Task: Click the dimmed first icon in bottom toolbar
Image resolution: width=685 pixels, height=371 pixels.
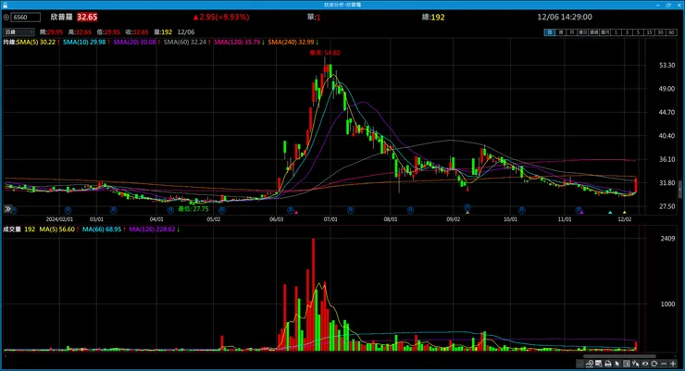Action: pyautogui.click(x=580, y=364)
